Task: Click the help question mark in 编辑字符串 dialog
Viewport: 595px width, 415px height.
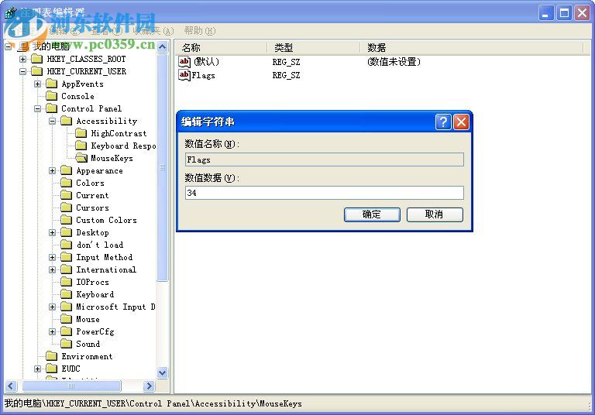Action: click(443, 122)
